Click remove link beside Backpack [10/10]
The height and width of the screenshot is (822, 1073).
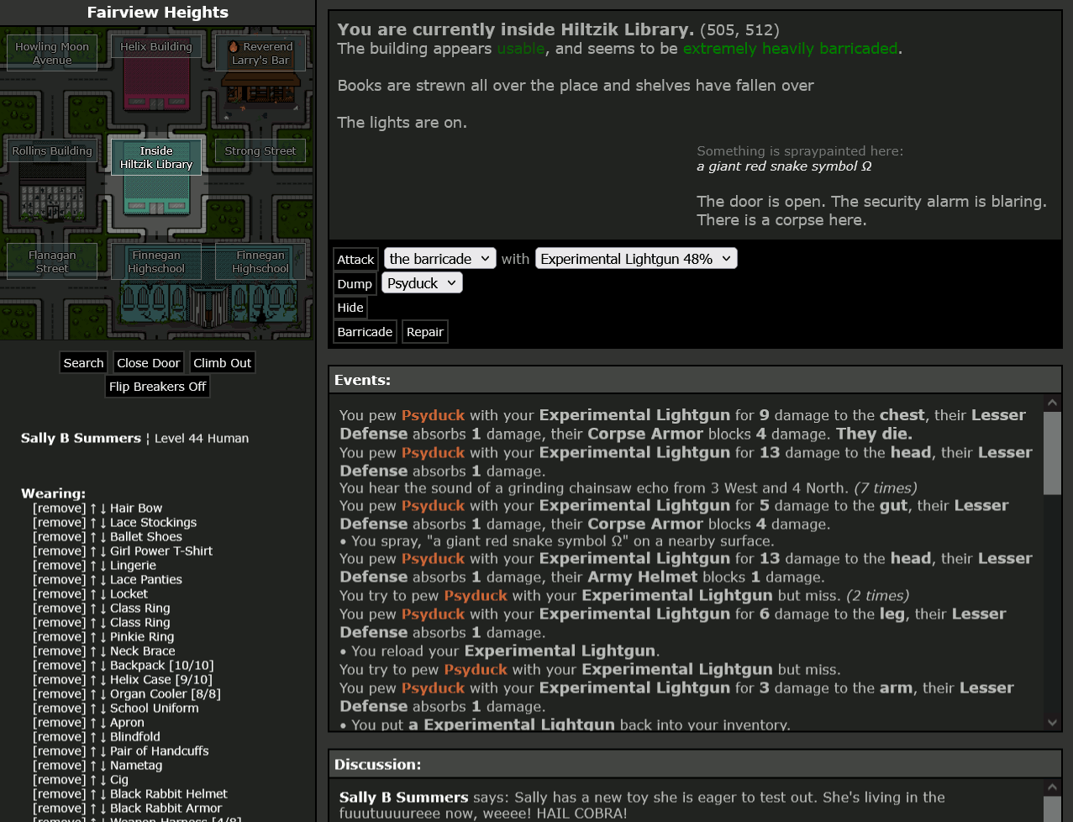coord(59,666)
